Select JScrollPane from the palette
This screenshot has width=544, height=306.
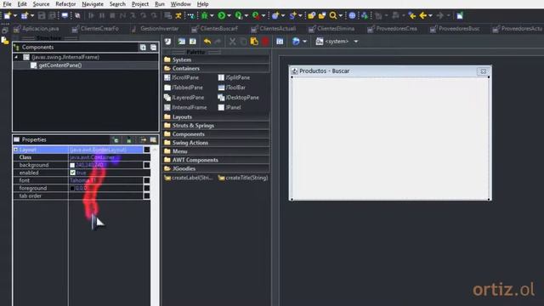[181, 77]
